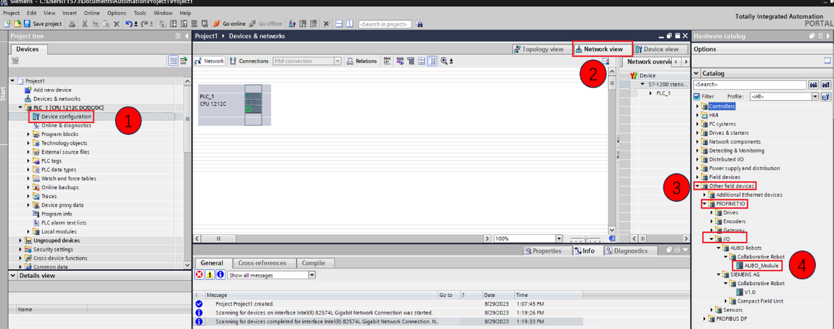Toggle the warning messages filter icon

coord(210,275)
